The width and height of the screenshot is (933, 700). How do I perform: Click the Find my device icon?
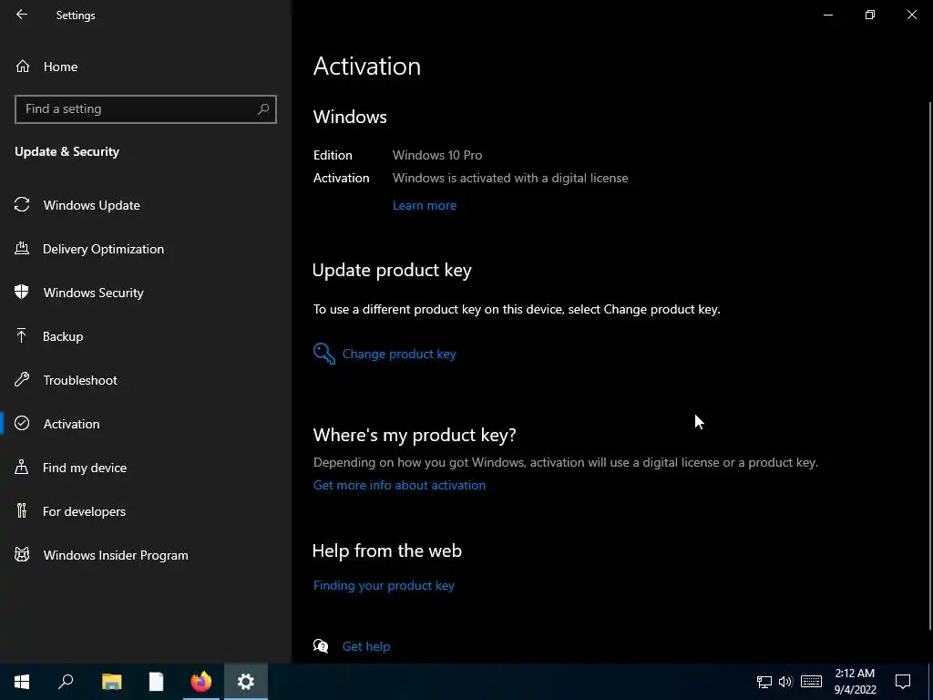22,468
